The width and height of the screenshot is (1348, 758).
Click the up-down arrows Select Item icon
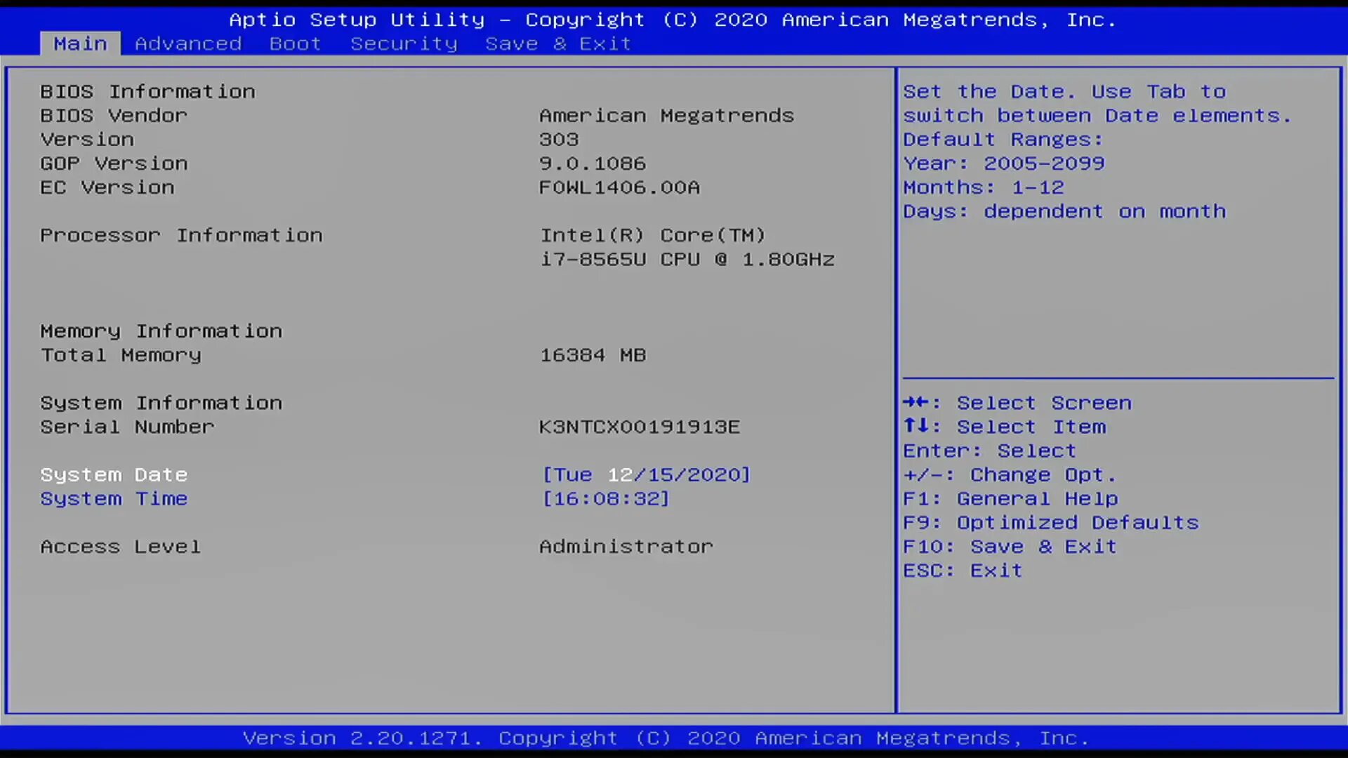pyautogui.click(x=916, y=426)
